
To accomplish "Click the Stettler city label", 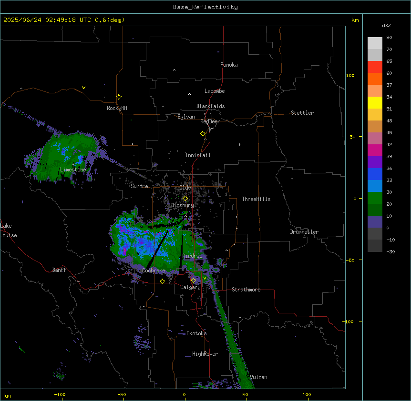I will point(302,113).
